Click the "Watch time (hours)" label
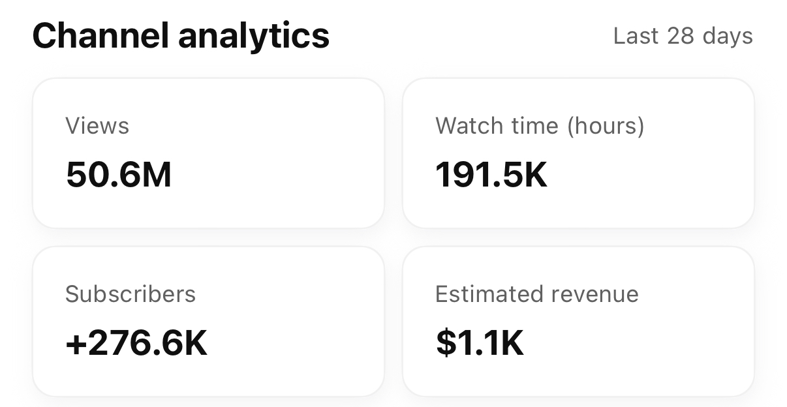Screen dimensions: 787x407 [x=540, y=126]
